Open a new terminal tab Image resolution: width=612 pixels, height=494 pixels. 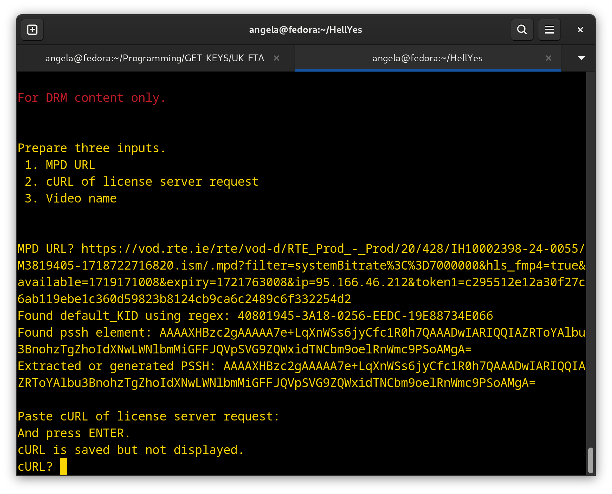[x=32, y=30]
